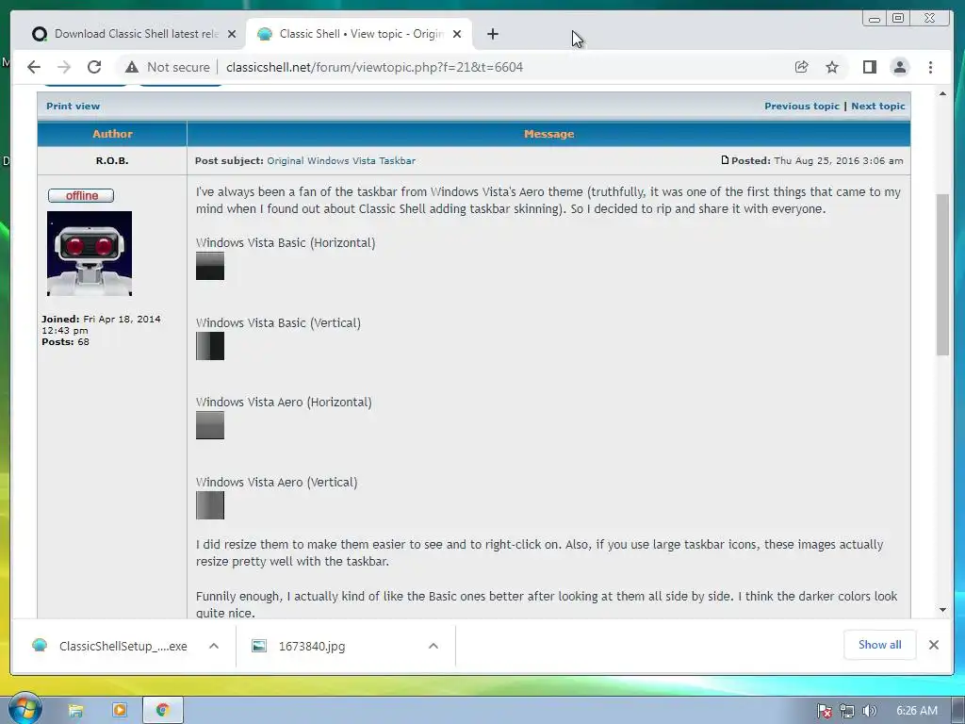This screenshot has width=965, height=724.
Task: Click the author name R.O.B.
Action: (x=112, y=160)
